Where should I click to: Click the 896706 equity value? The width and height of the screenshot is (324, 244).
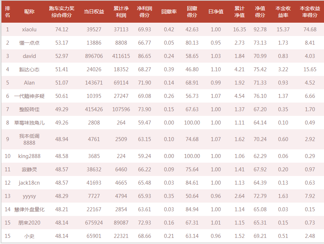(x=94, y=56)
